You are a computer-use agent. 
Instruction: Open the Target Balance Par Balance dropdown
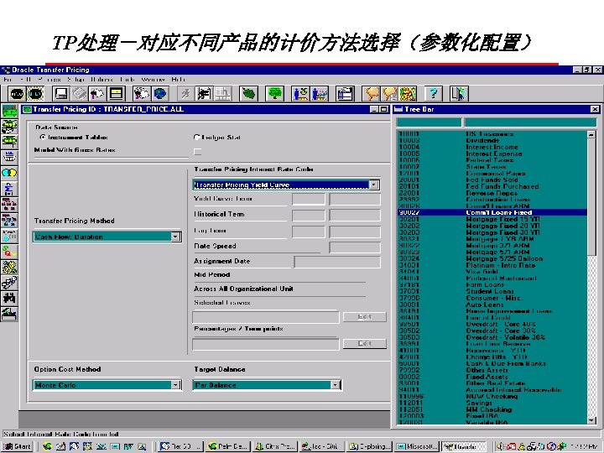[x=335, y=384]
